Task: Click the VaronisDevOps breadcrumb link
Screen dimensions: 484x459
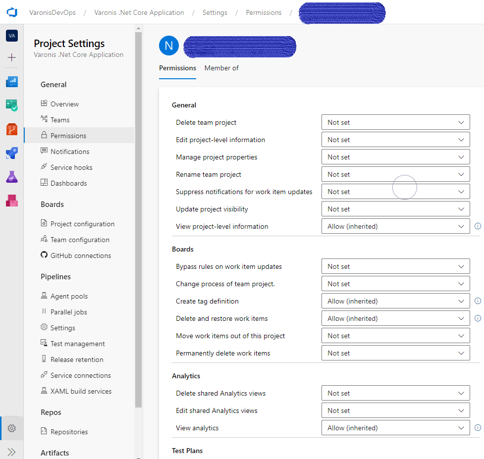Action: pos(53,12)
